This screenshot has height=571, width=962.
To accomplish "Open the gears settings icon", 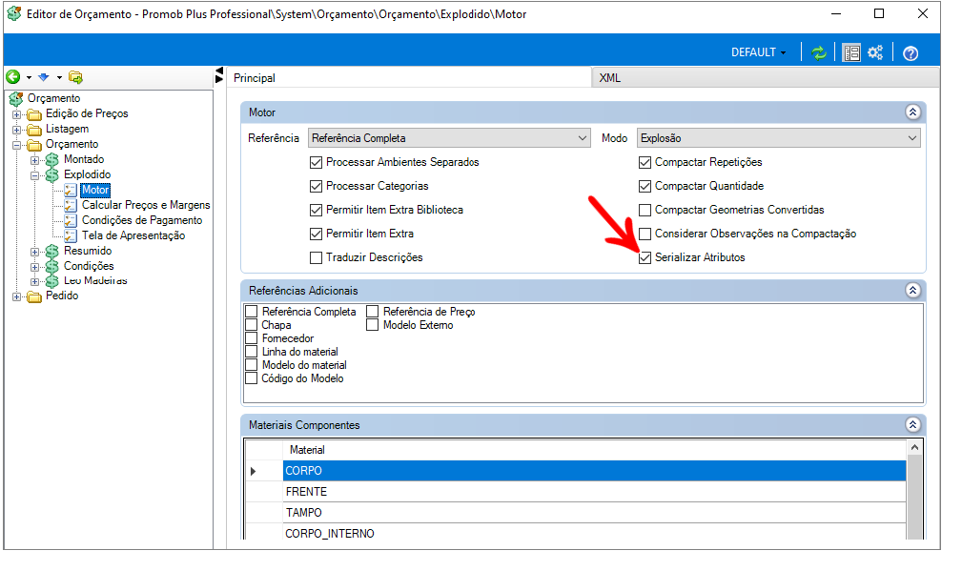I will click(x=875, y=52).
